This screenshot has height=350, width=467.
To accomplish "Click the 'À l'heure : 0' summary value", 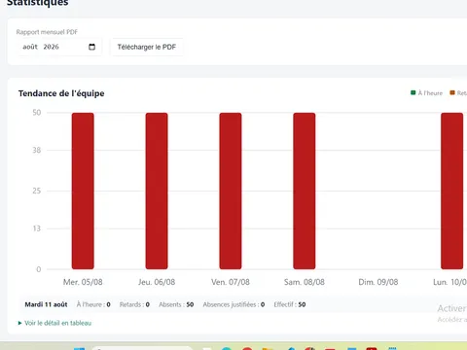I will [x=93, y=304].
